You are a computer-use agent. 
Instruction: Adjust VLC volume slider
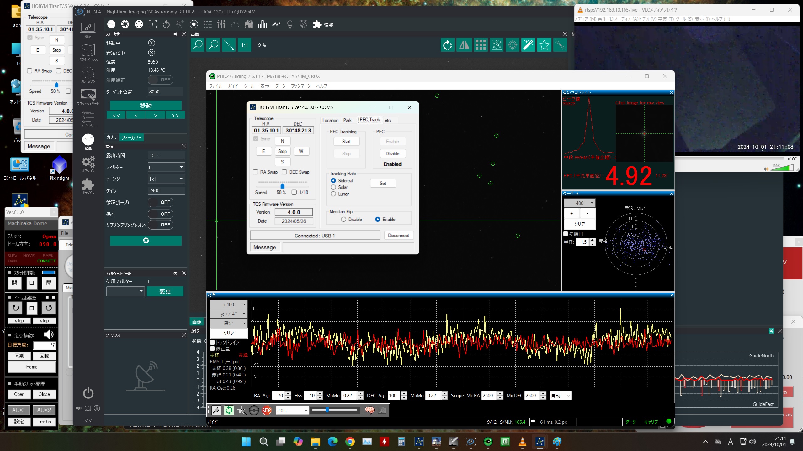click(x=782, y=168)
